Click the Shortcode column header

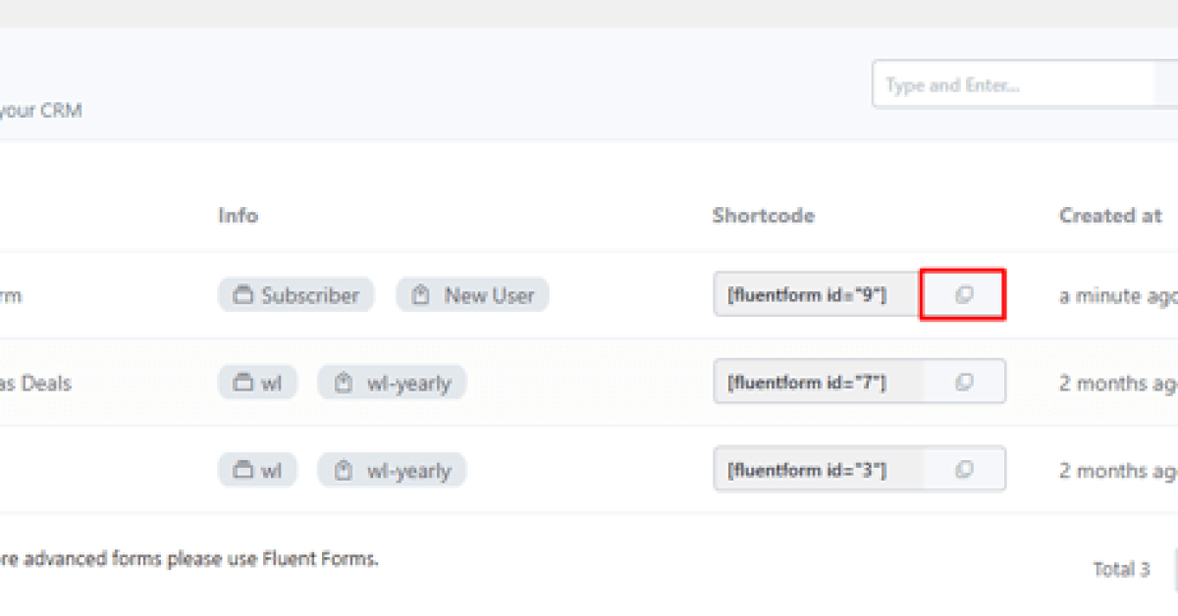[x=763, y=216]
